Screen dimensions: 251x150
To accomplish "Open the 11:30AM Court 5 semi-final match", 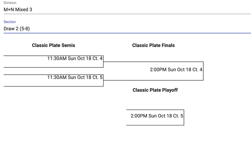I will point(75,77).
